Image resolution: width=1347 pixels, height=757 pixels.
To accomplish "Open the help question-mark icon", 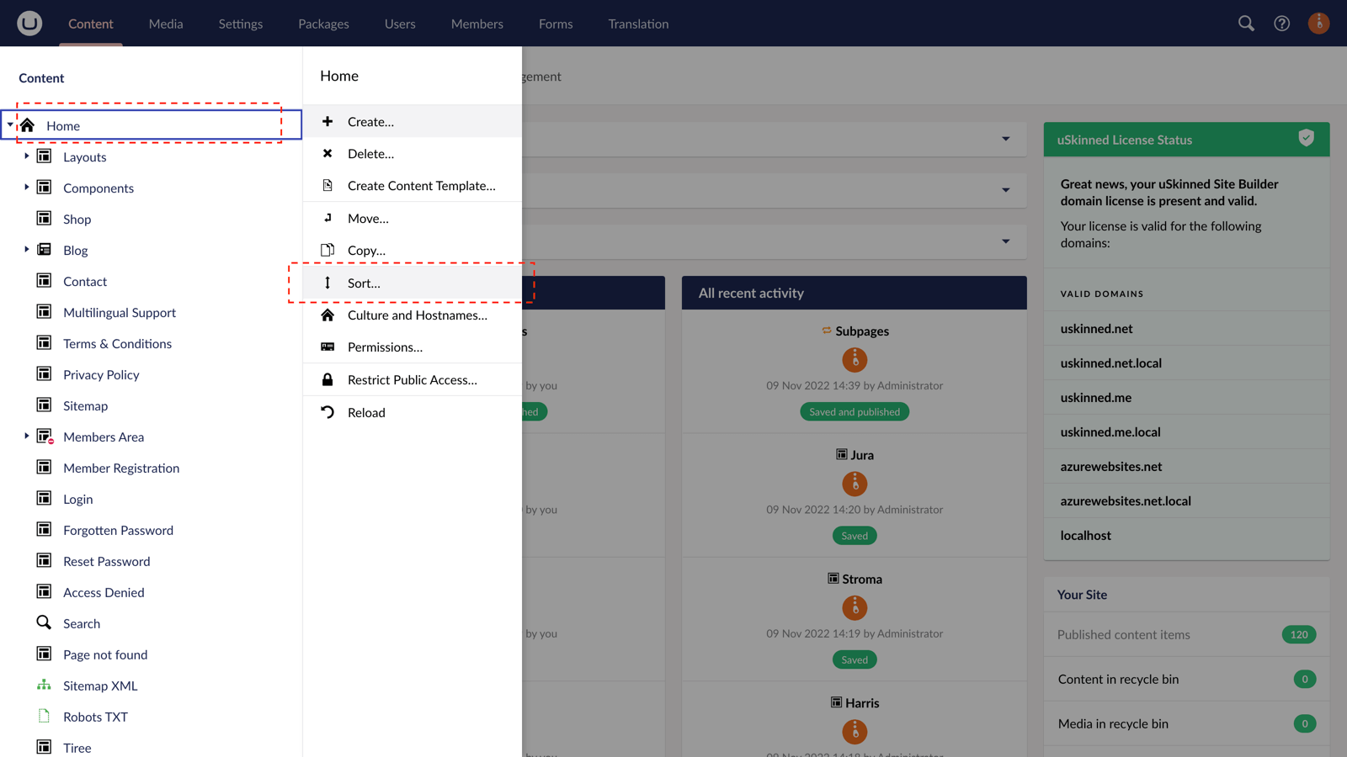I will click(x=1281, y=24).
